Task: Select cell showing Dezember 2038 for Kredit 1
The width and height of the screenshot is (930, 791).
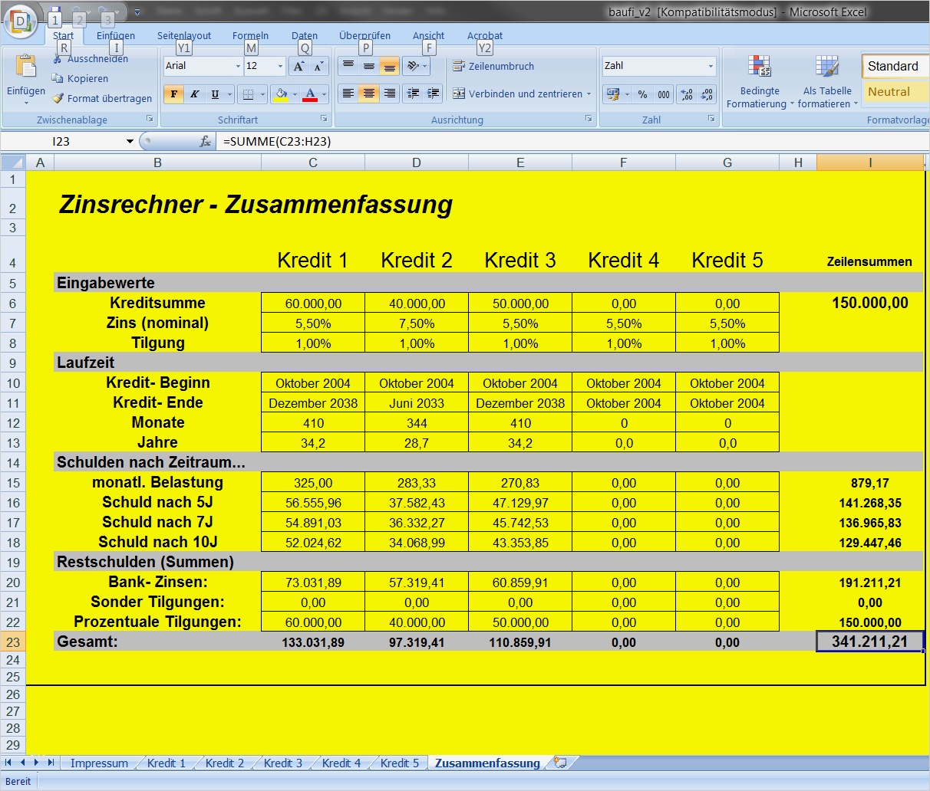Action: point(313,402)
